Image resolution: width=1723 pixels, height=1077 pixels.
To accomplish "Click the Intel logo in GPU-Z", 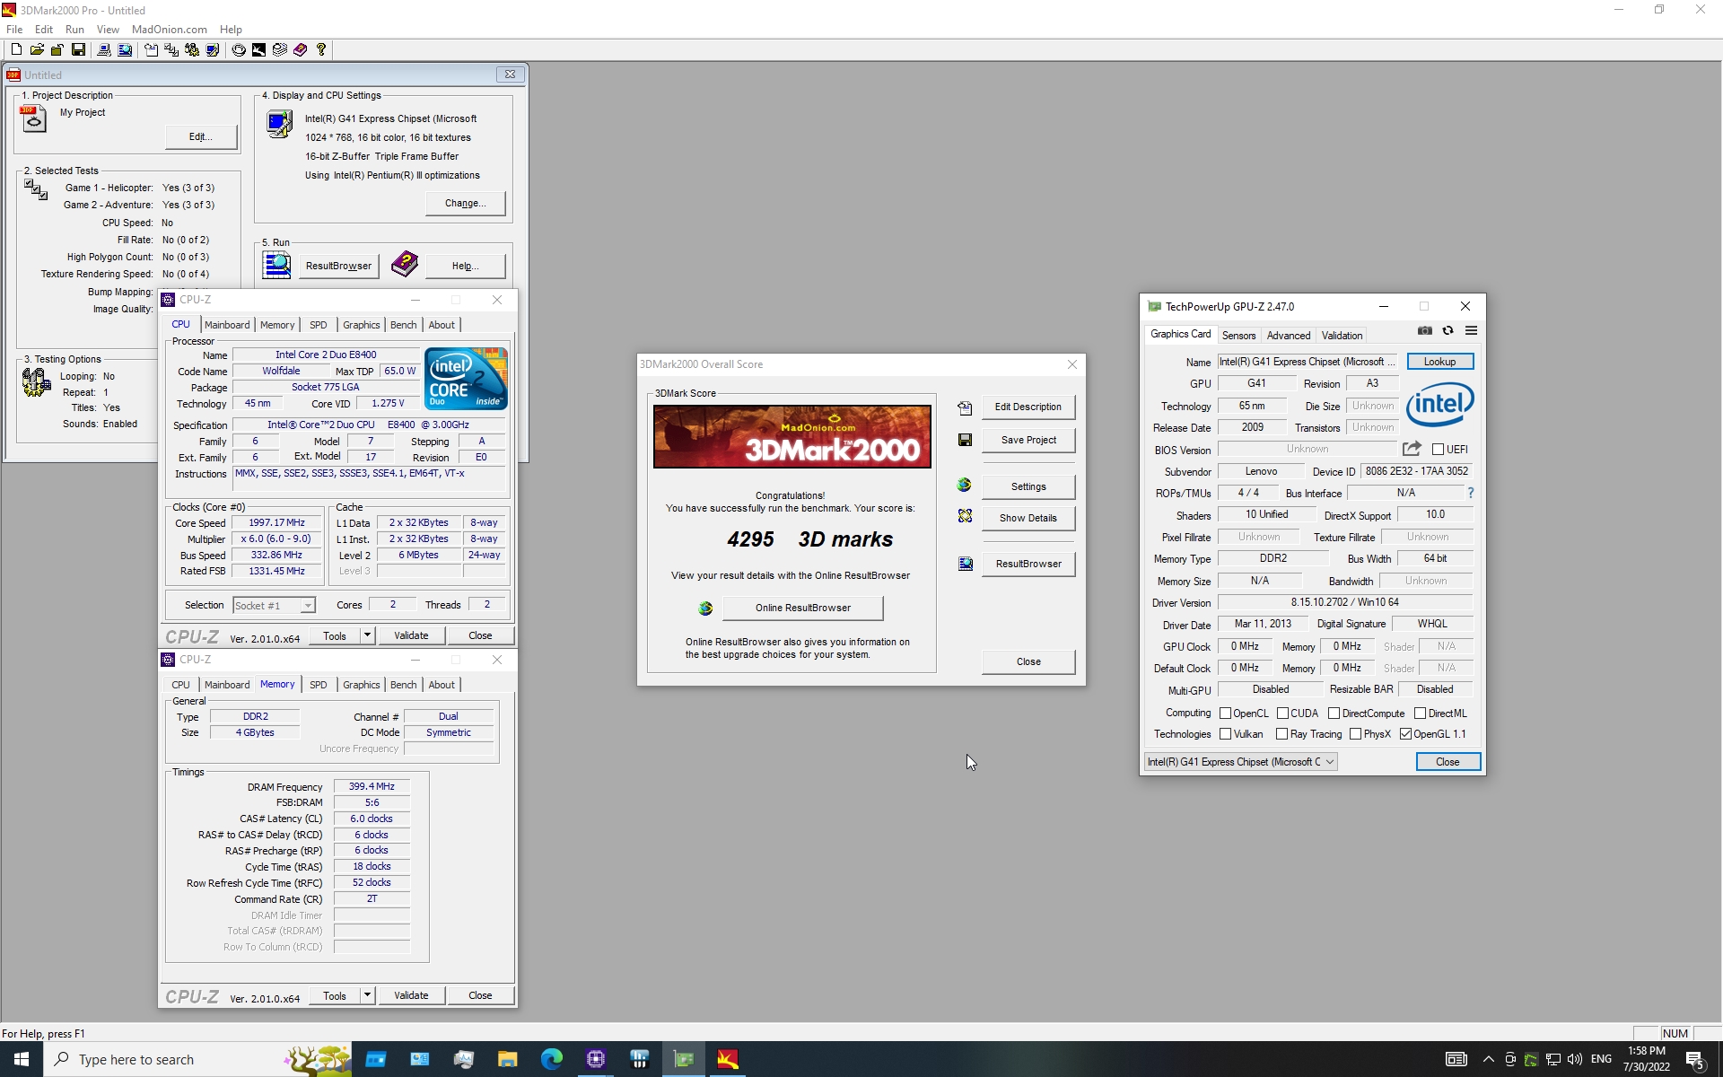I will [x=1439, y=405].
